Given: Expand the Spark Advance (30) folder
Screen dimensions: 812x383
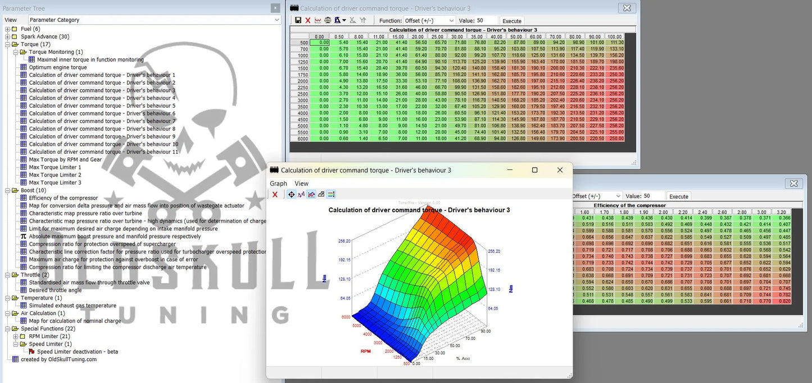Looking at the screenshot, I should pyautogui.click(x=7, y=37).
